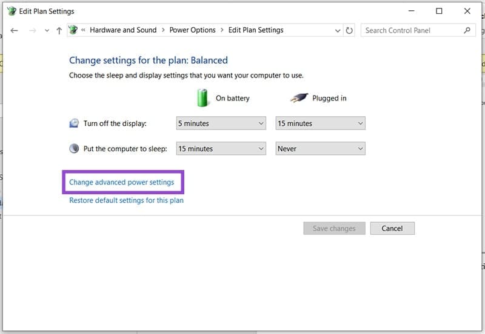Open Change advanced power settings
Image resolution: width=485 pixels, height=334 pixels.
pyautogui.click(x=122, y=182)
